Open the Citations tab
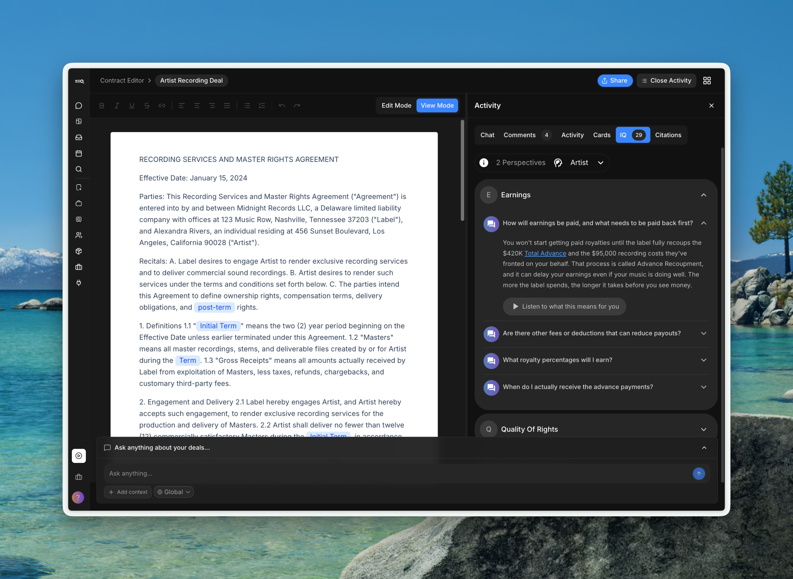Viewport: 793px width, 579px height. pyautogui.click(x=668, y=135)
